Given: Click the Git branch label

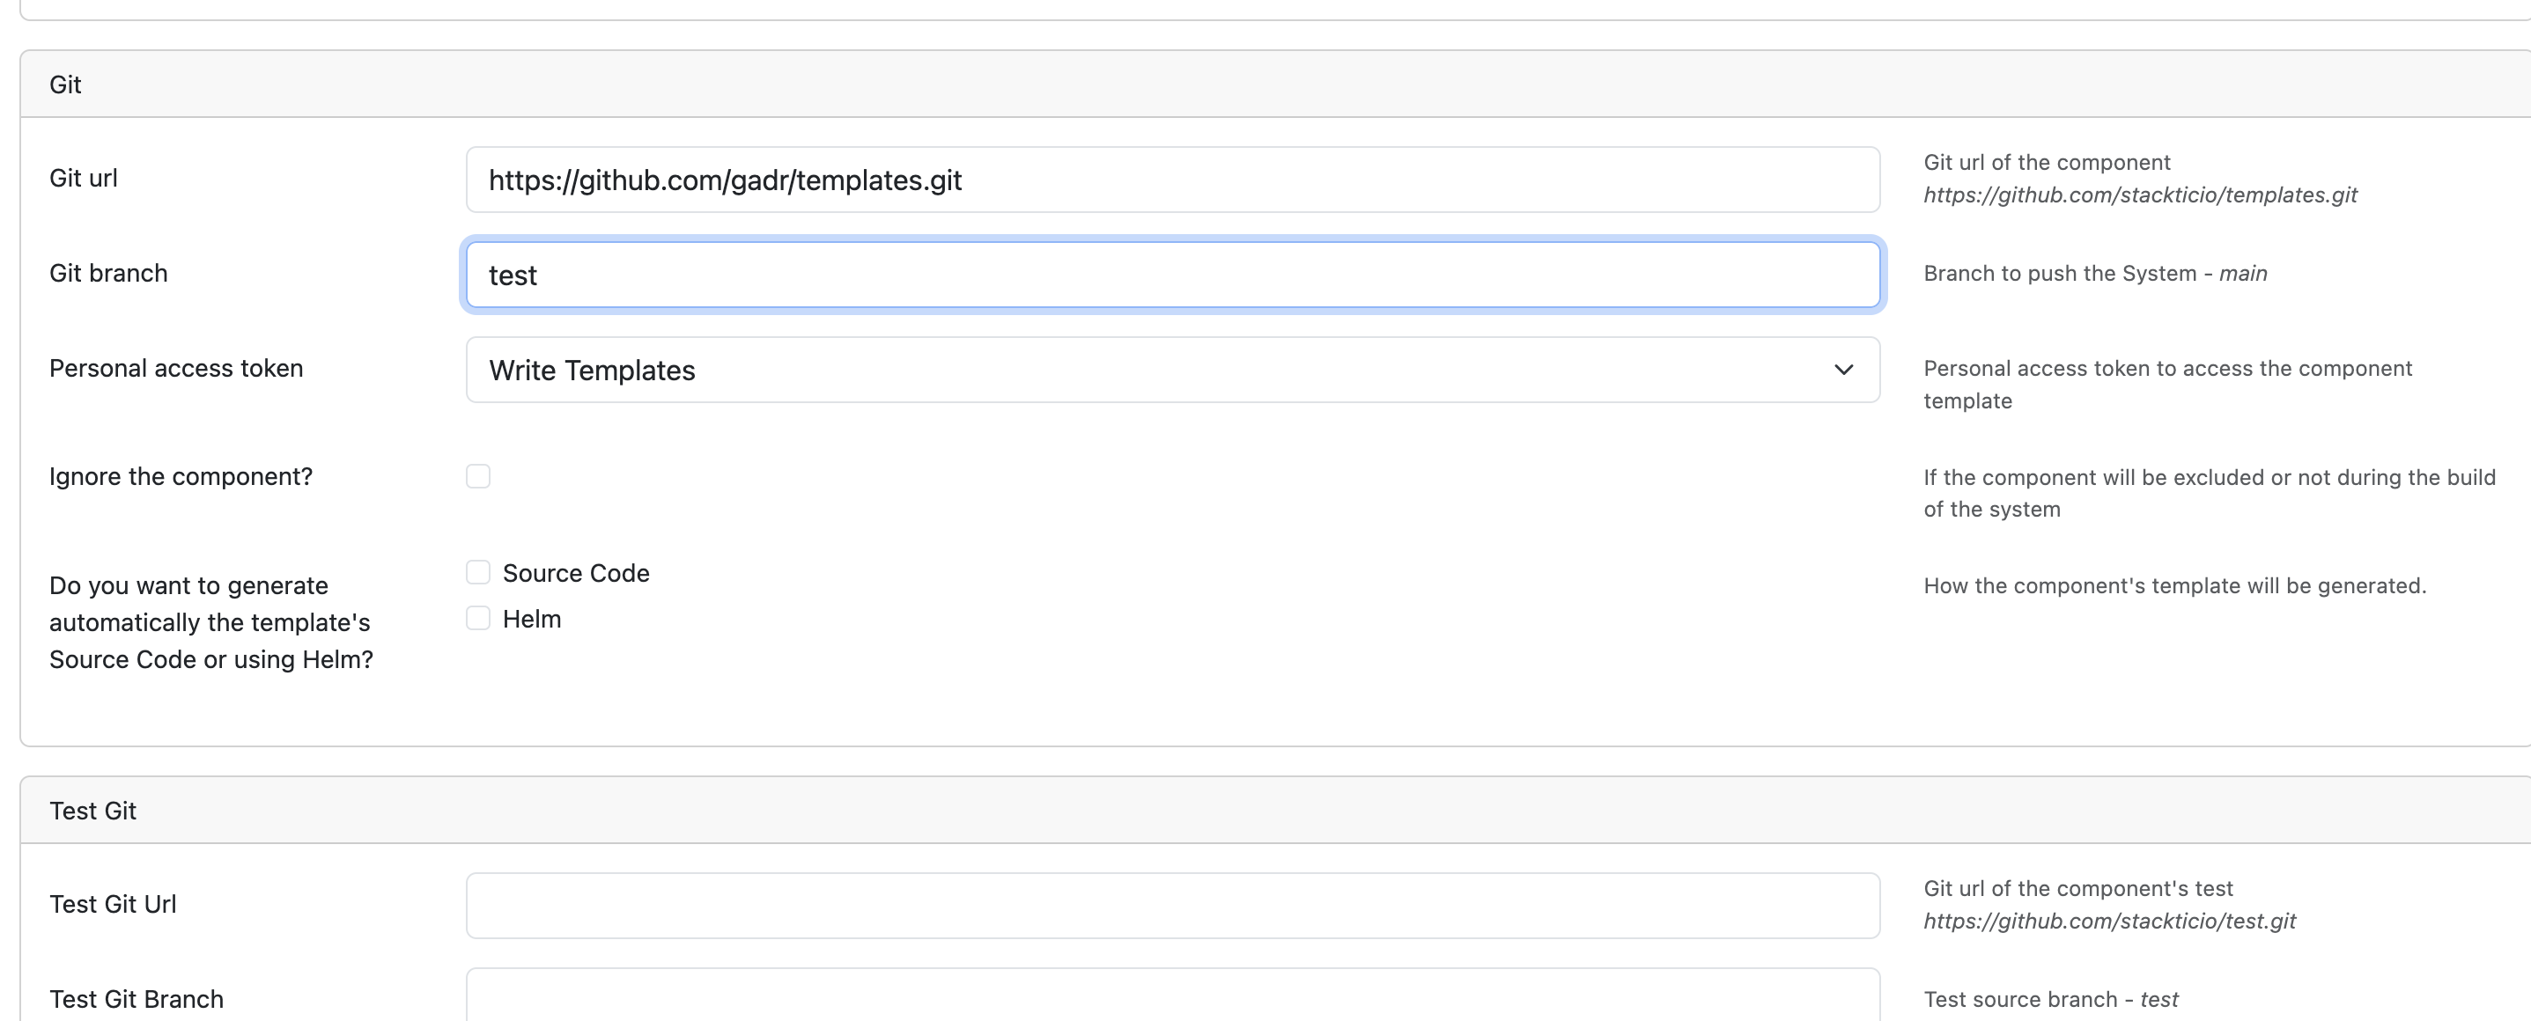Looking at the screenshot, I should [109, 273].
